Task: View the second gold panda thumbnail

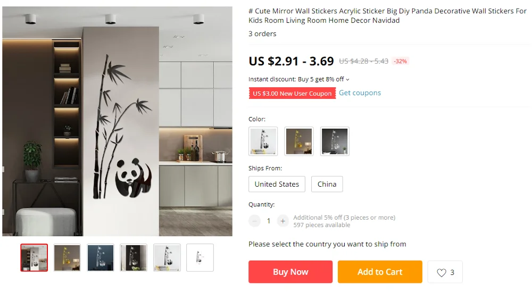Action: [x=67, y=258]
